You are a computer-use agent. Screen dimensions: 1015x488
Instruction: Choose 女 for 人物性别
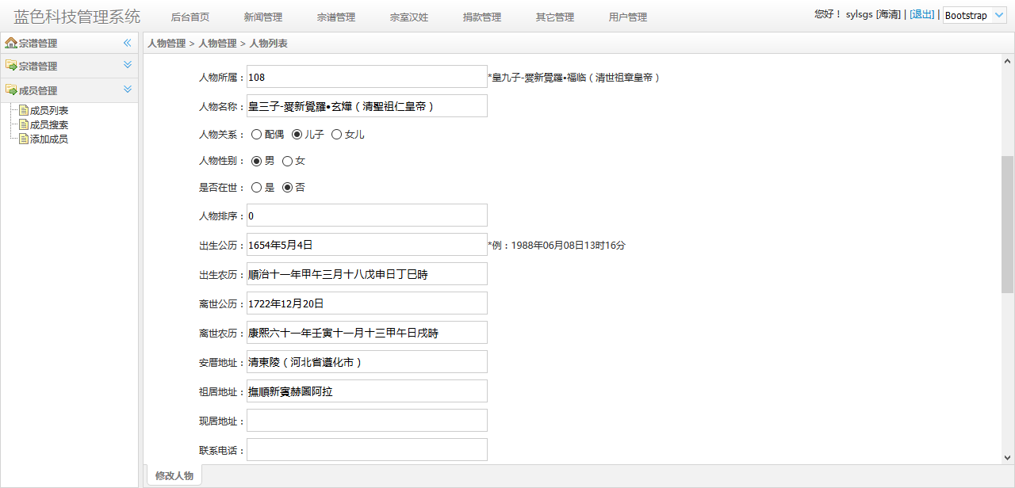[287, 161]
